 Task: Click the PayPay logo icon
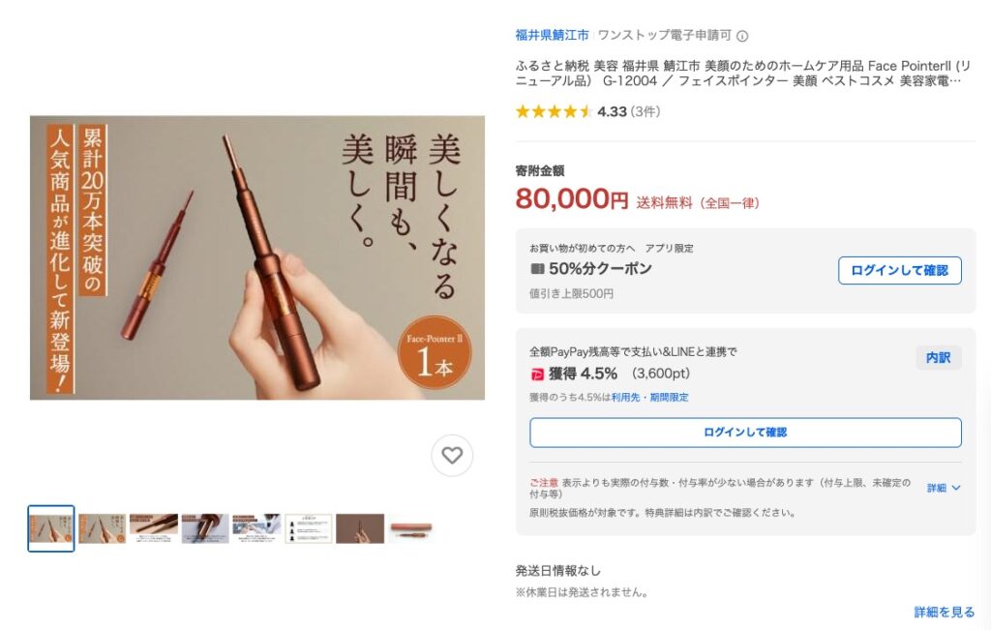537,375
